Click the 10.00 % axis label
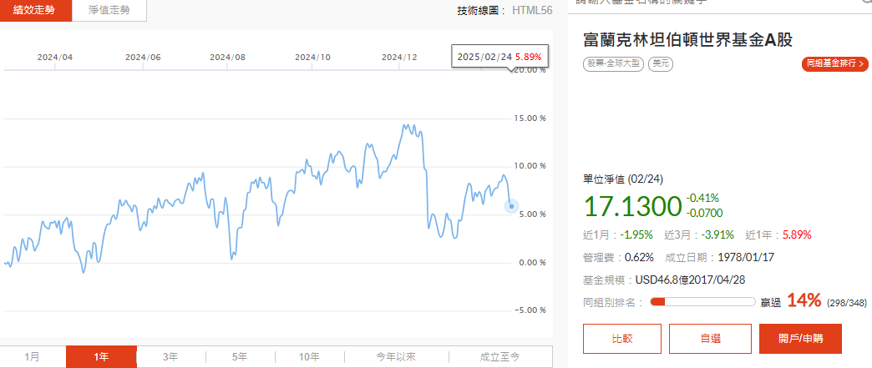Screen dimensions: 872x368 [x=530, y=166]
